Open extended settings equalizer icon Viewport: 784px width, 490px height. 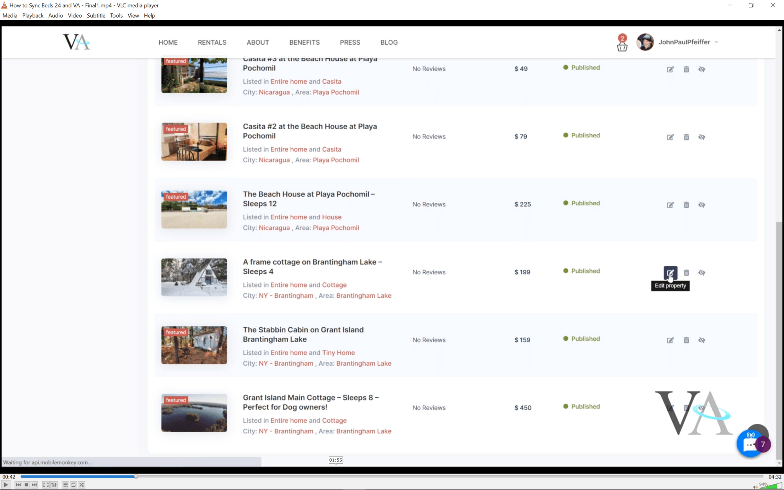pyautogui.click(x=54, y=485)
